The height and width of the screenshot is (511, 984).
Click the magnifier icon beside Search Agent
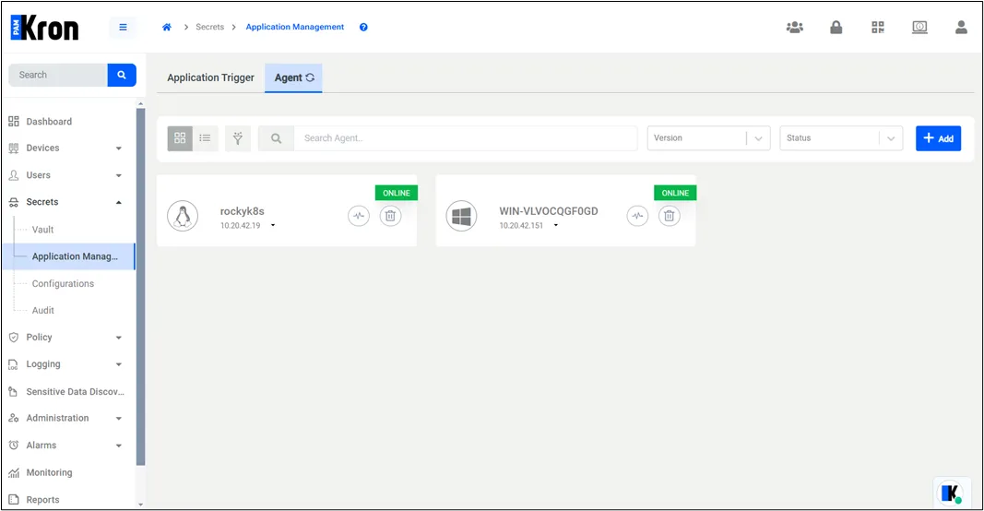coord(276,138)
